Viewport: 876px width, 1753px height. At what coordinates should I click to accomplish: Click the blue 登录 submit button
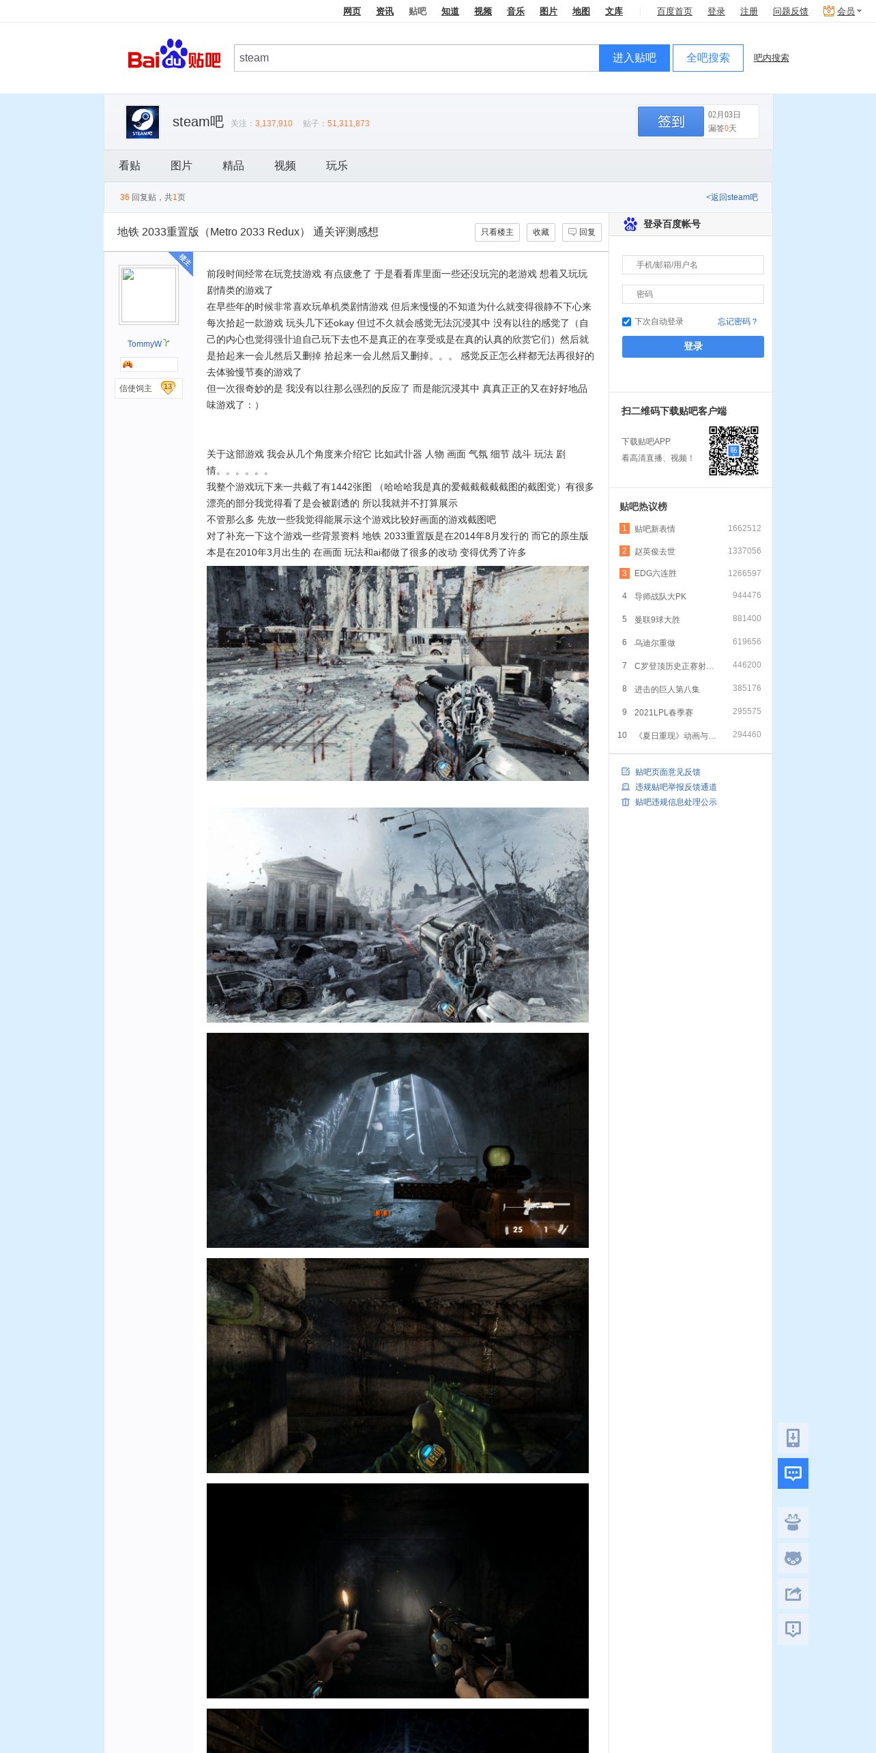click(x=693, y=347)
